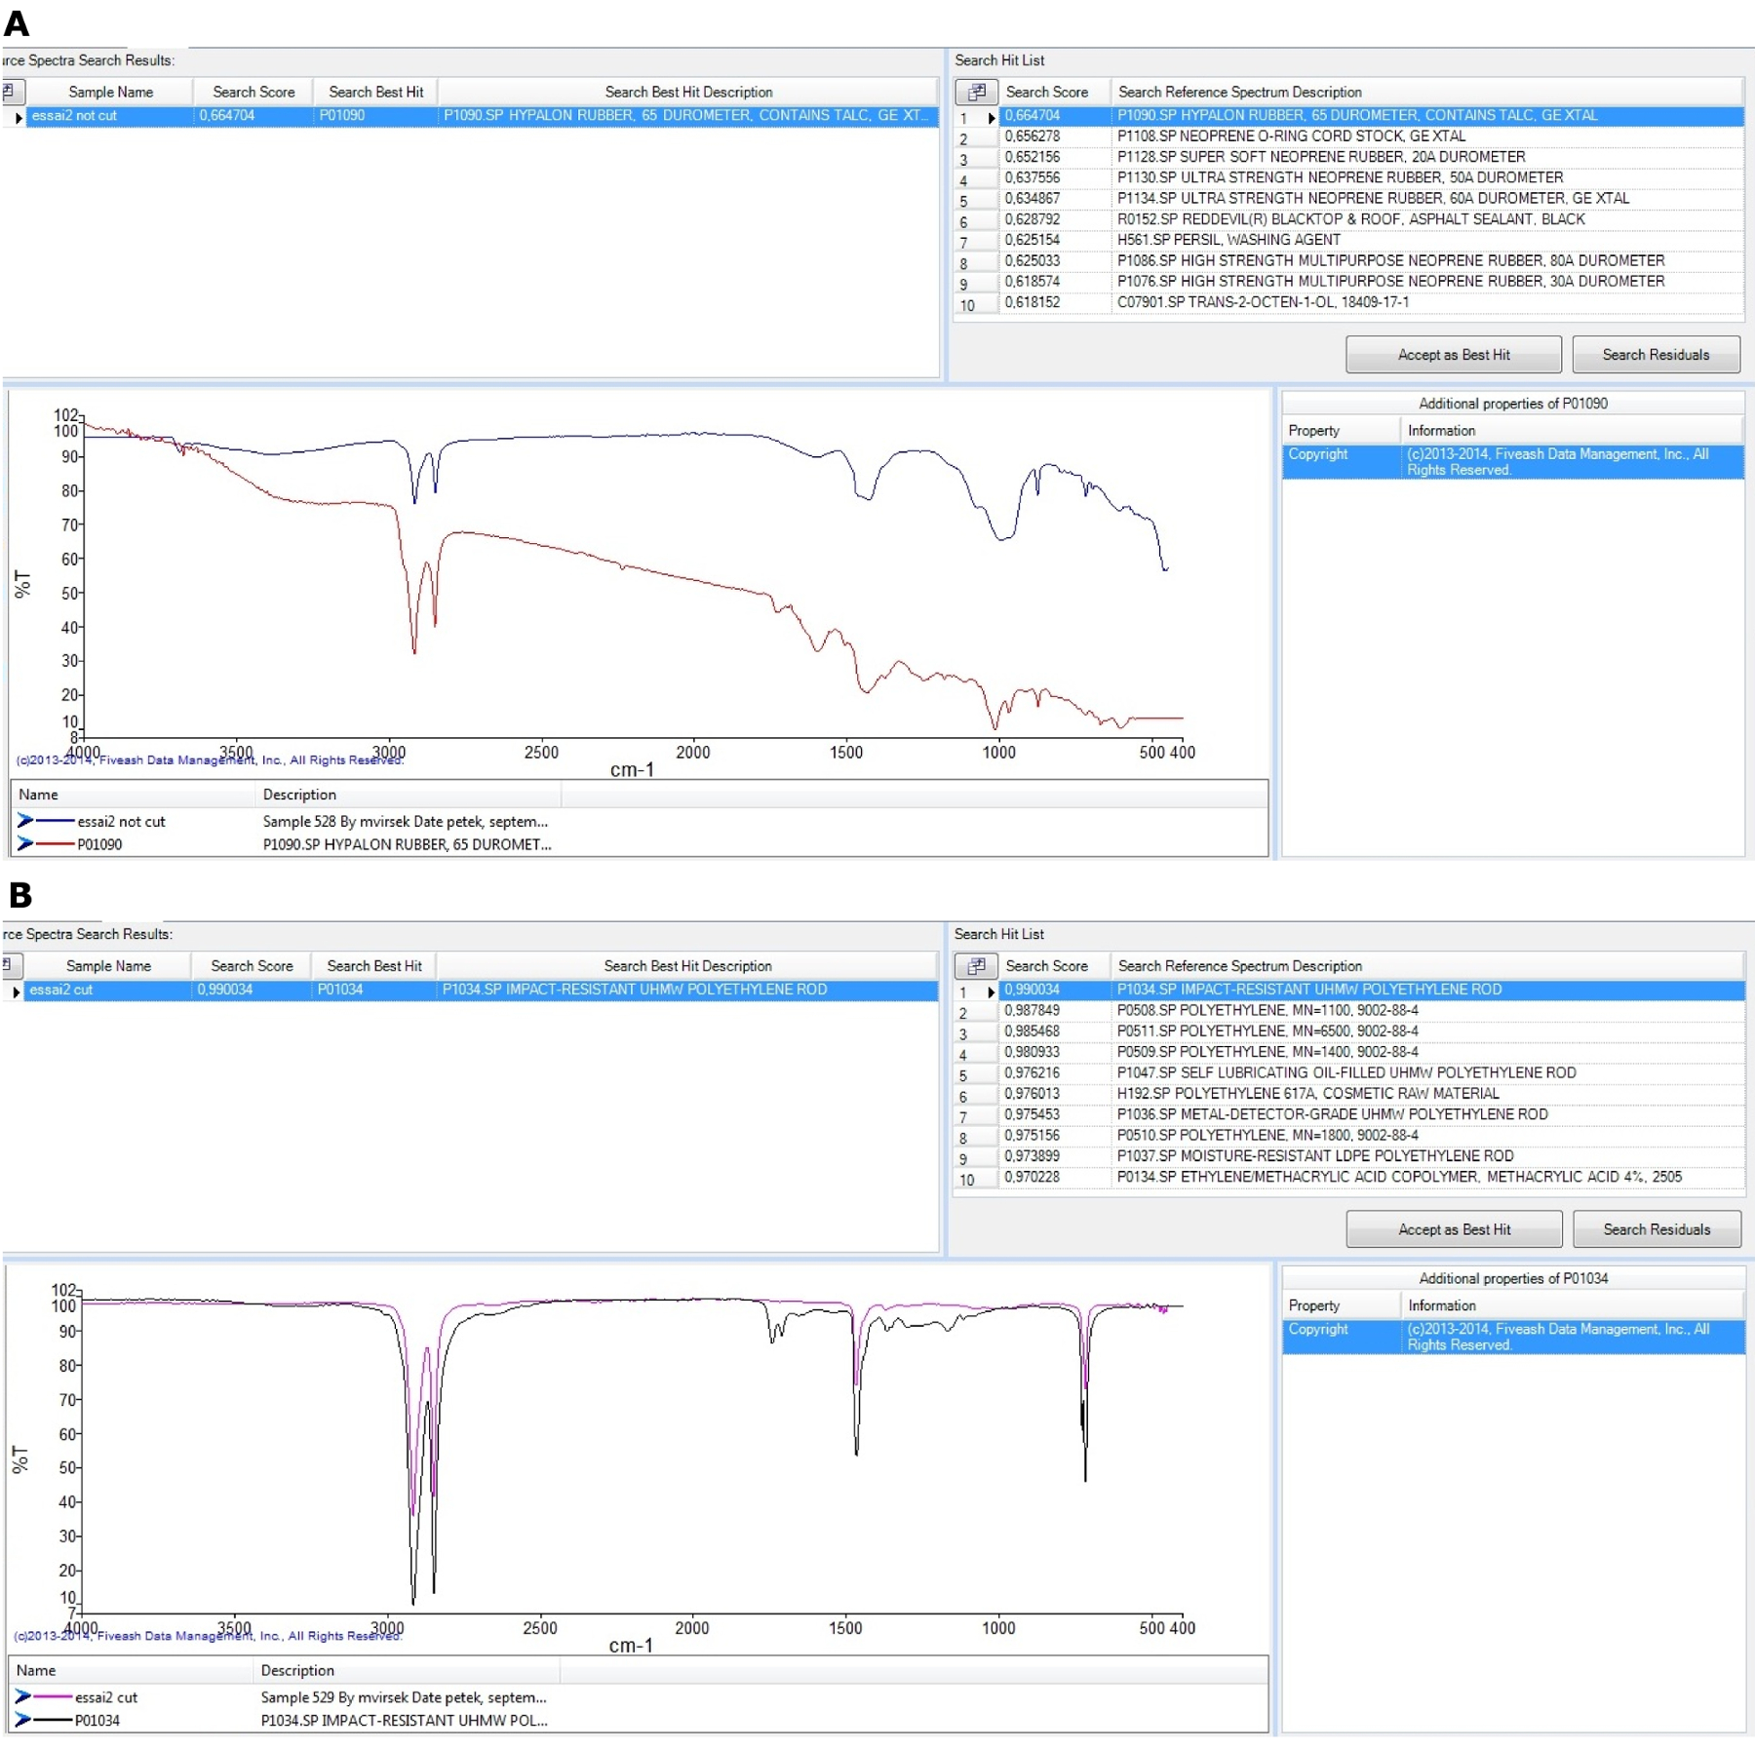Click the magenta line swatch for 'essai2 cut'

click(x=55, y=1696)
